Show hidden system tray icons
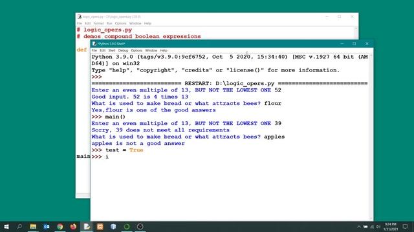 [359, 226]
